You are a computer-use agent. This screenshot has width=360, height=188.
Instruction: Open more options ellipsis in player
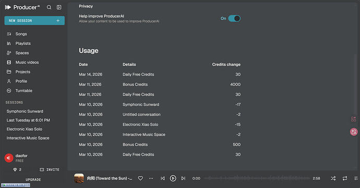coord(151,178)
